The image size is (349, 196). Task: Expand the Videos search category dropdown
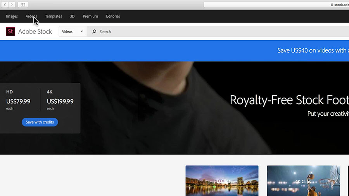pyautogui.click(x=73, y=31)
